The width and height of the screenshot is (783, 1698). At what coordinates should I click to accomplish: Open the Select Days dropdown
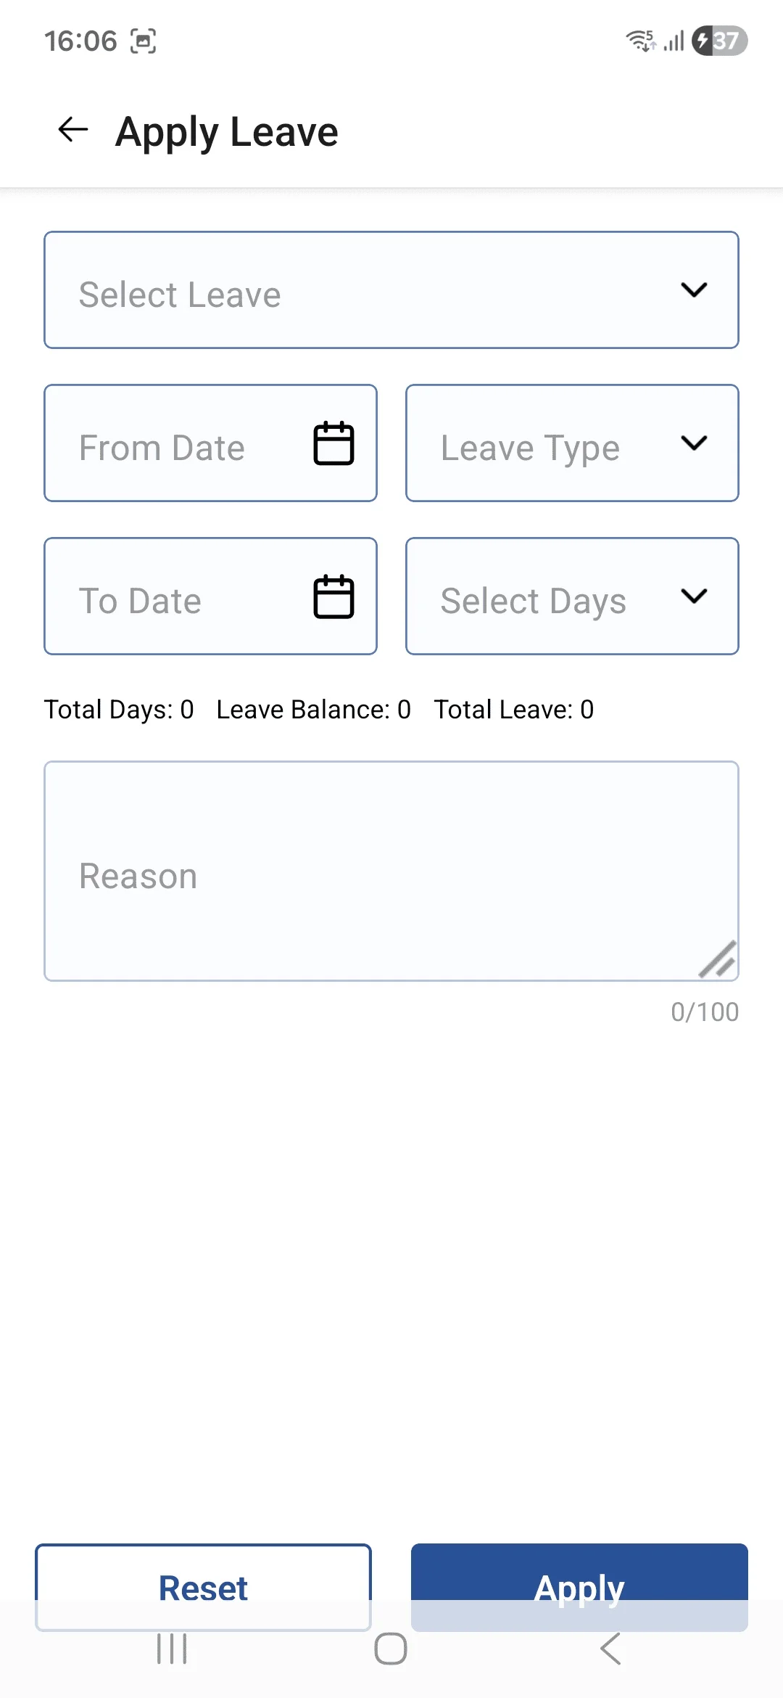pyautogui.click(x=572, y=596)
